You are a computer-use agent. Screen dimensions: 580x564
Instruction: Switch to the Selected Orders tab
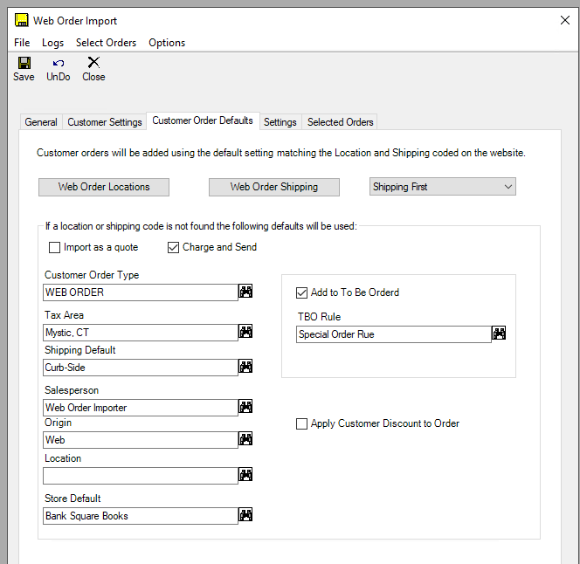[341, 122]
